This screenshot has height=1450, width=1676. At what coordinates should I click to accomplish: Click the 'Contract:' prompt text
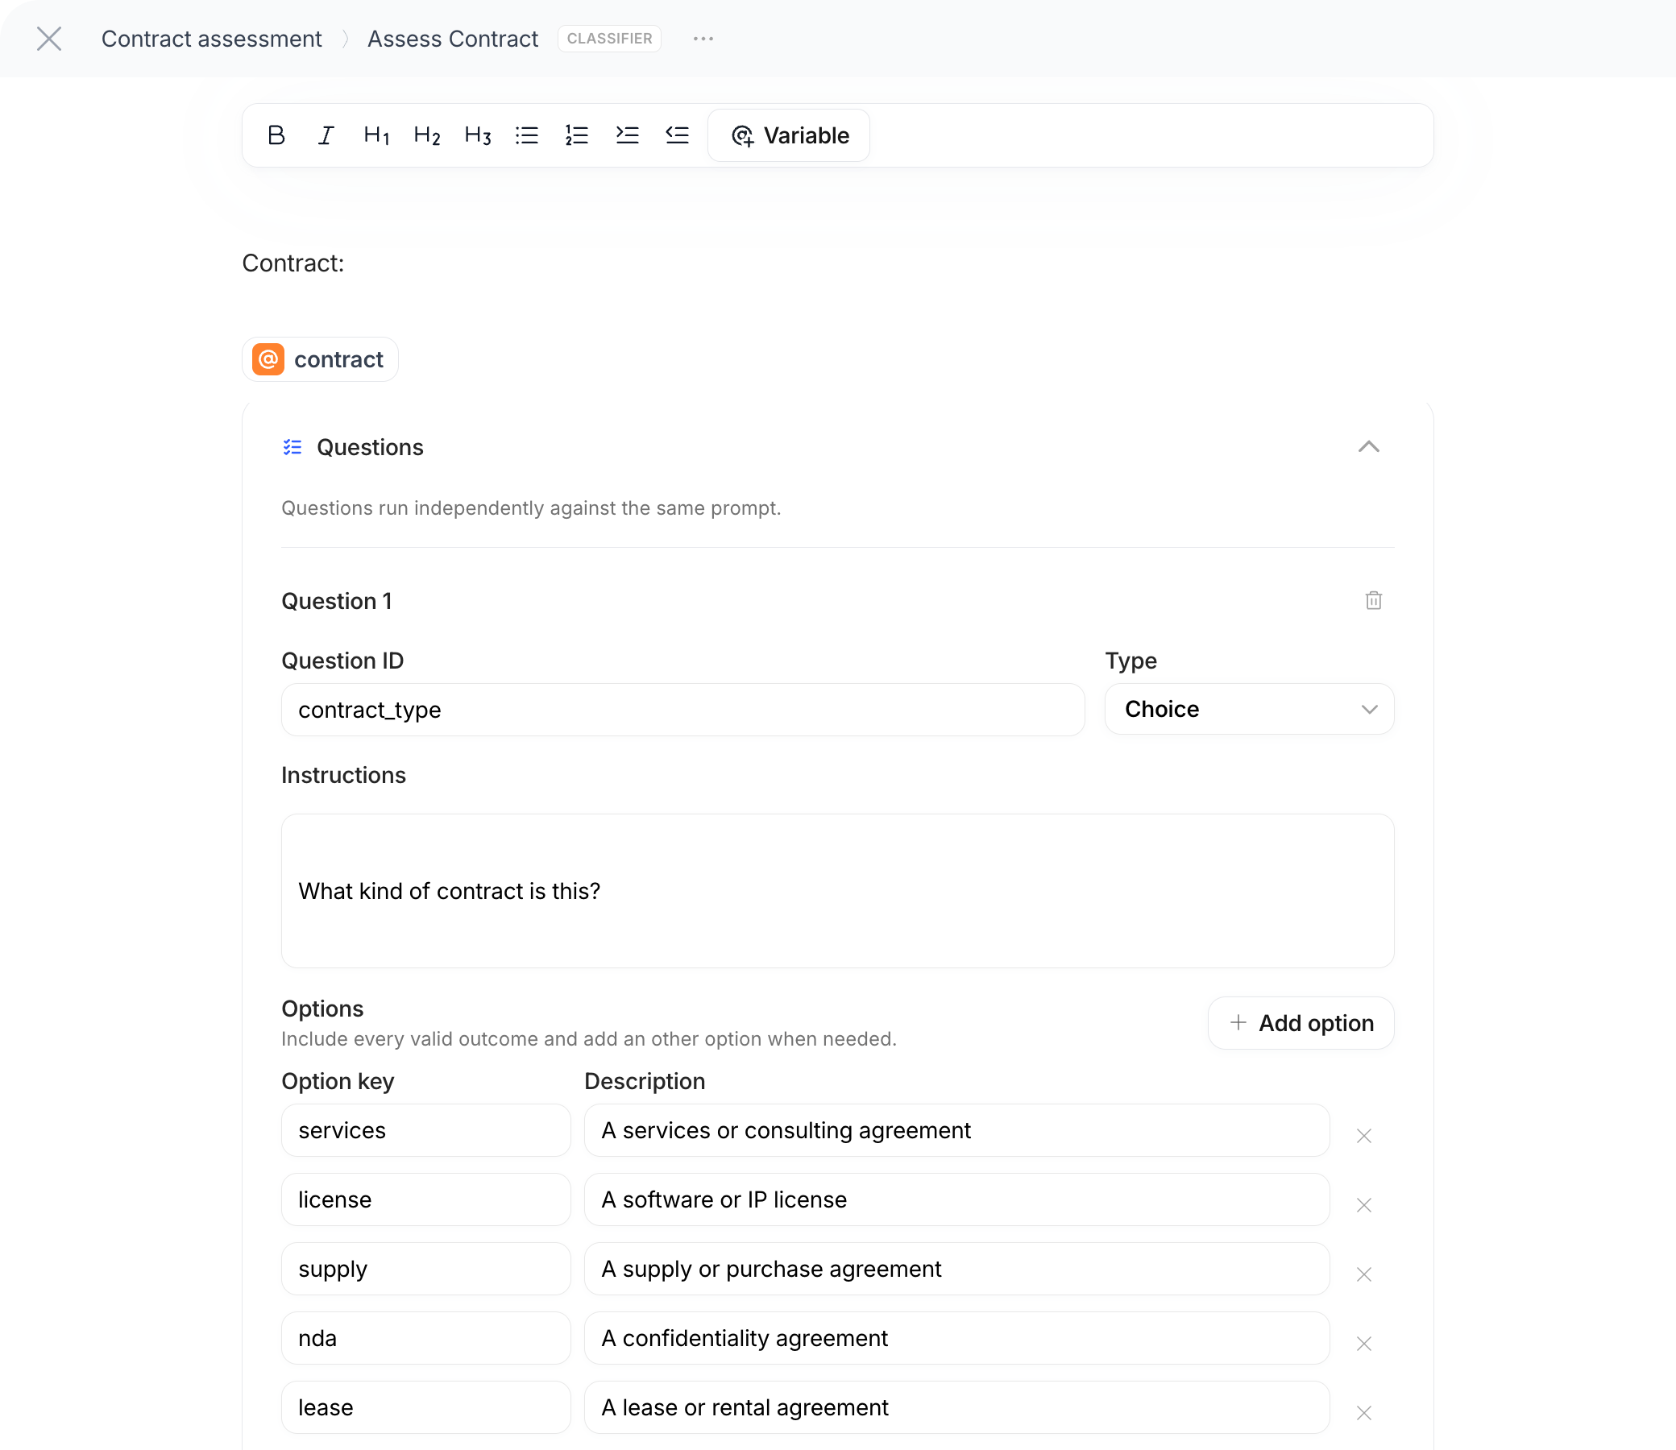coord(293,263)
